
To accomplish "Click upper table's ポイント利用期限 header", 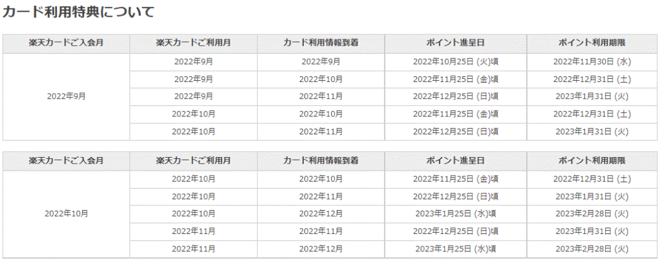I will coord(592,43).
